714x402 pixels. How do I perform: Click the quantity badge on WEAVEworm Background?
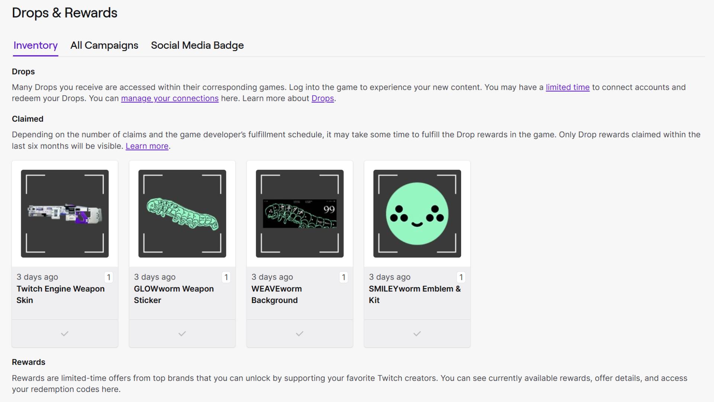344,277
